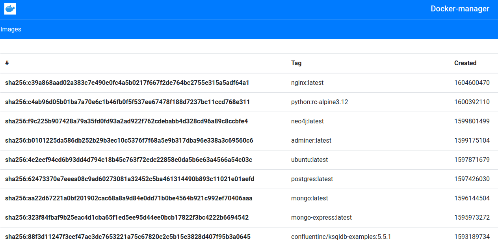Click created timestamp 1593189734

click(472, 237)
